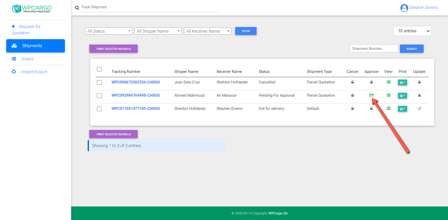Click the Receiver Name column header
This screenshot has height=220, width=448.
pyautogui.click(x=229, y=72)
